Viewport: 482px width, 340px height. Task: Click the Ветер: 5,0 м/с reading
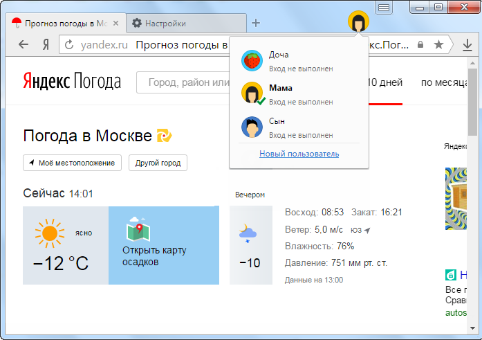pyautogui.click(x=313, y=229)
